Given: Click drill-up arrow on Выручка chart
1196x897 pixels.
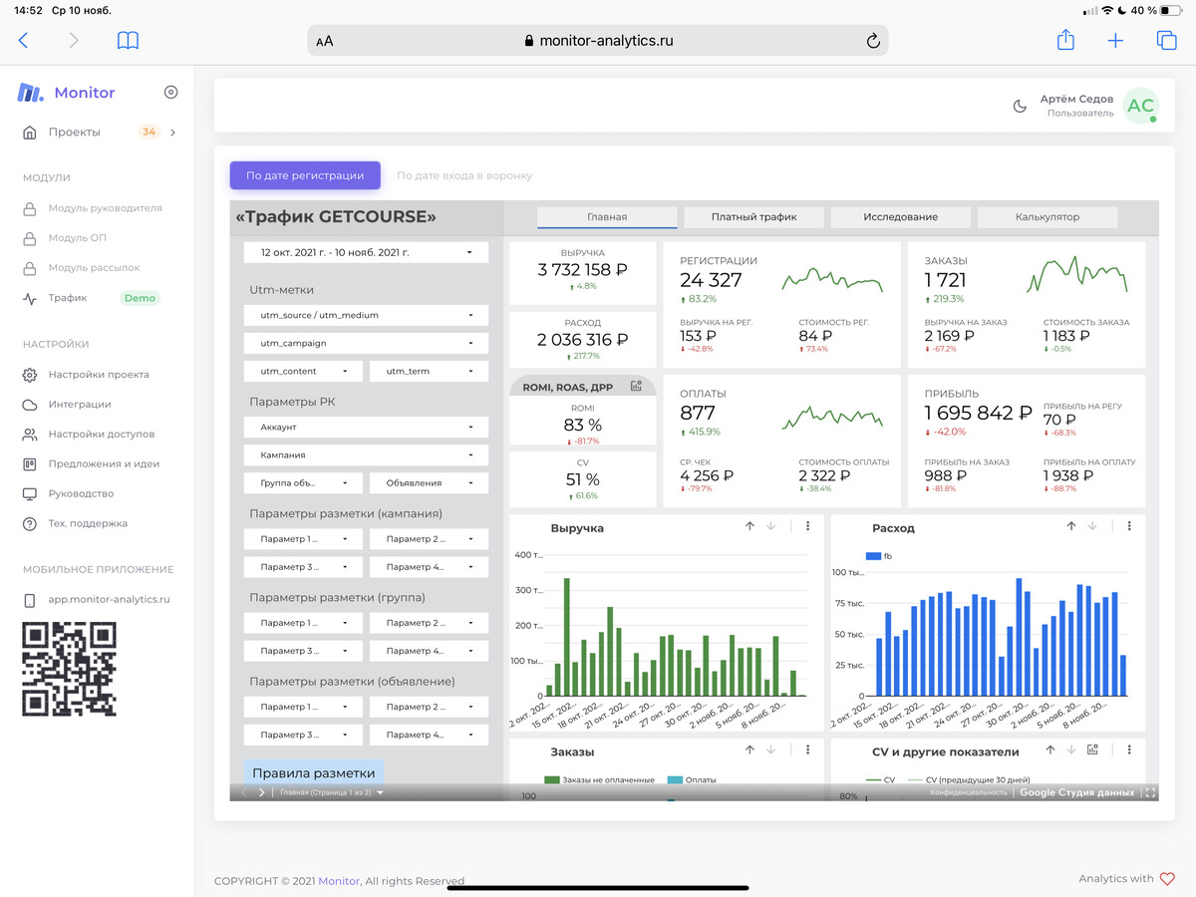Looking at the screenshot, I should tap(749, 526).
